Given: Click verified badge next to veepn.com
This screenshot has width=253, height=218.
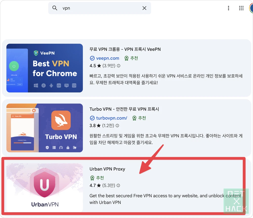Looking at the screenshot, I should coord(92,58).
